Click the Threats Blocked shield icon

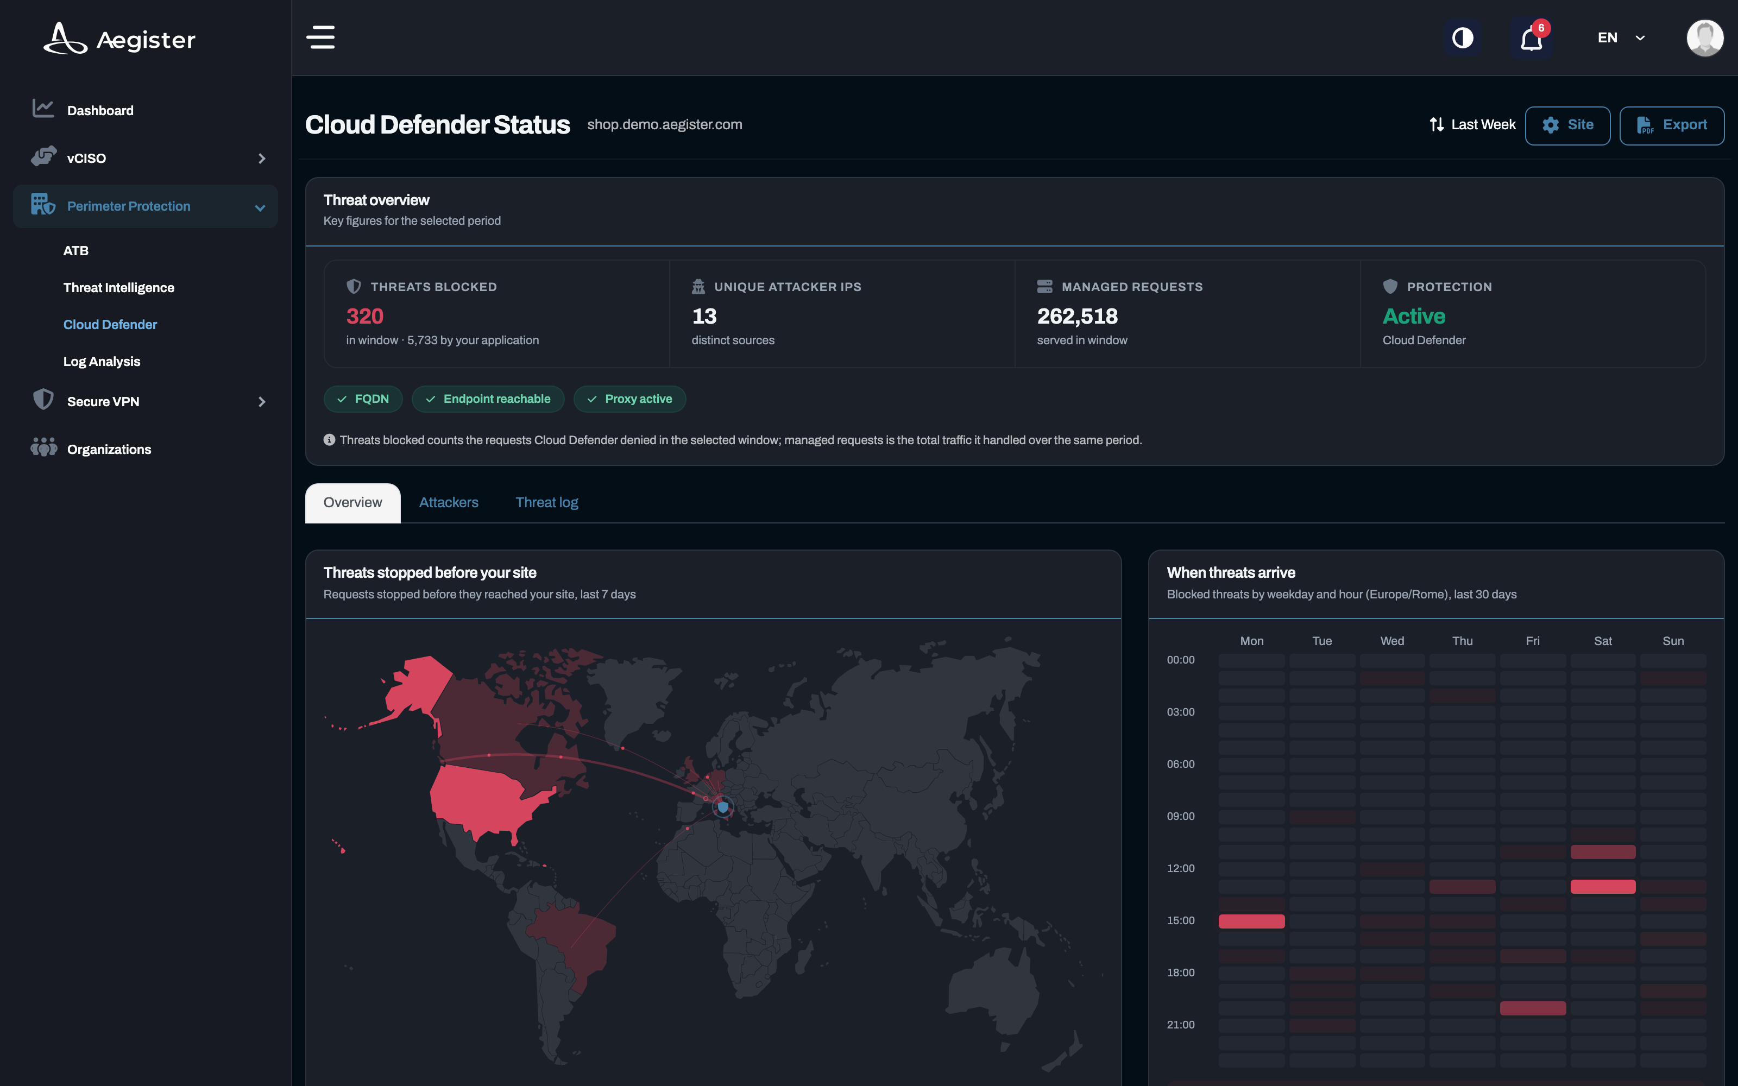pyautogui.click(x=354, y=287)
